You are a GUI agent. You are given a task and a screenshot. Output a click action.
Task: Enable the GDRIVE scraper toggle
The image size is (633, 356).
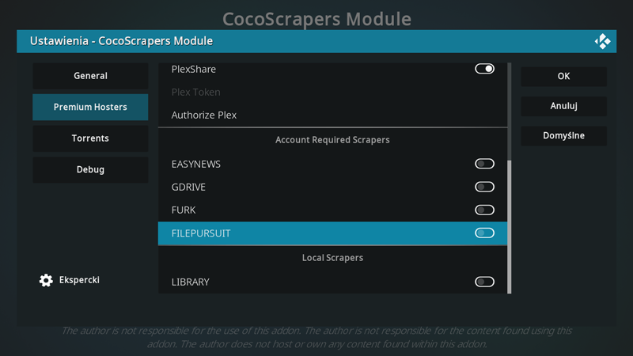(484, 187)
